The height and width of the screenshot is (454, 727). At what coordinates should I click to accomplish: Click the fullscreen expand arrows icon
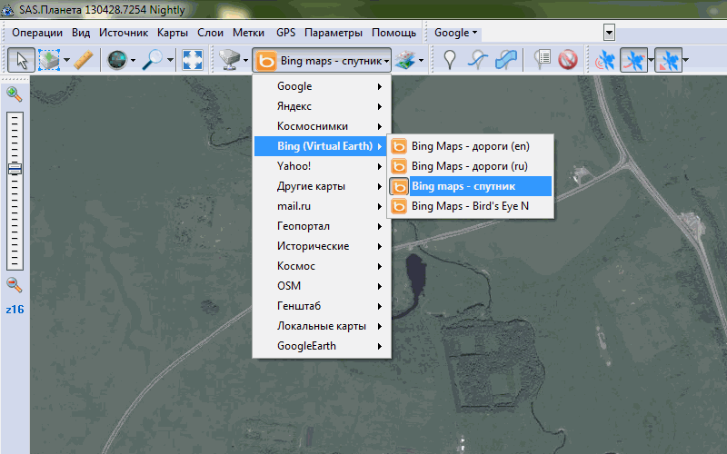192,61
